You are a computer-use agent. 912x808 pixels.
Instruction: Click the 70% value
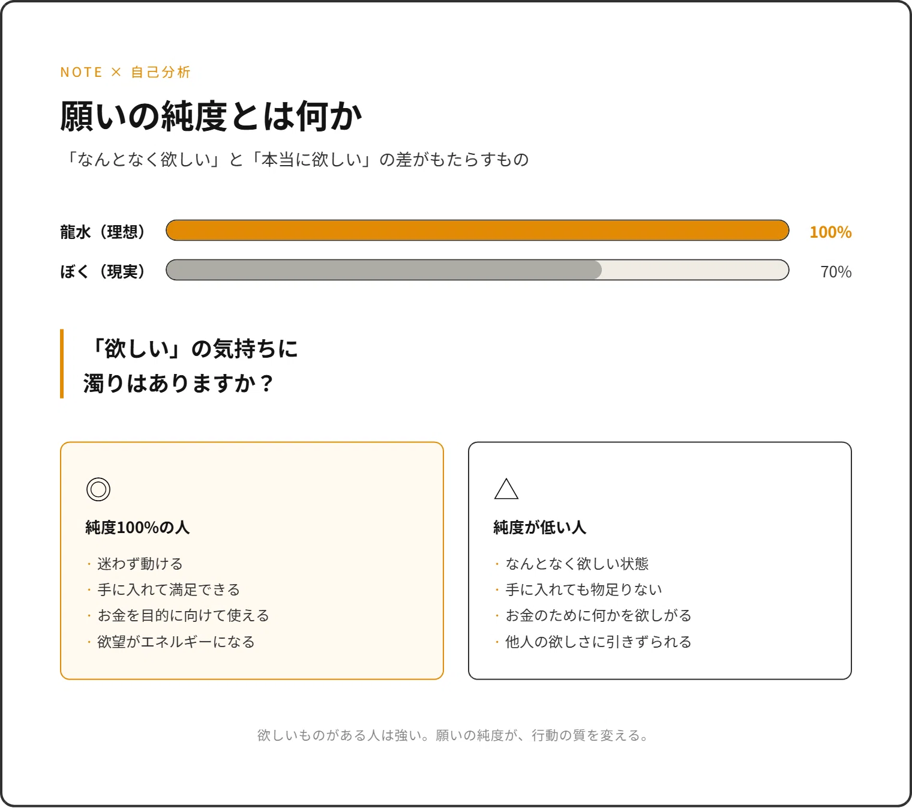[836, 272]
